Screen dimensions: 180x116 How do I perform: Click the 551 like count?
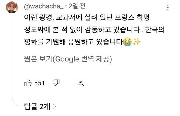click(x=39, y=83)
